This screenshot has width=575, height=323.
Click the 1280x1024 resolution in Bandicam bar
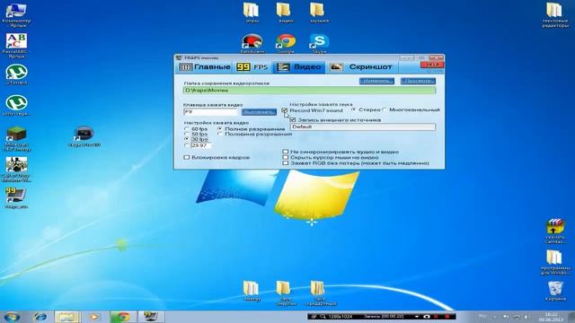tap(340, 317)
